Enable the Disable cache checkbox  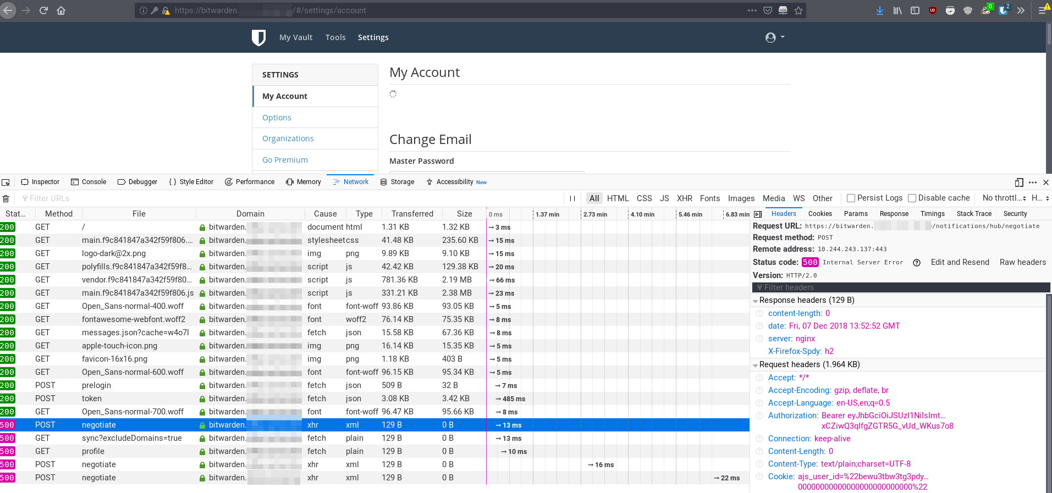click(x=912, y=198)
